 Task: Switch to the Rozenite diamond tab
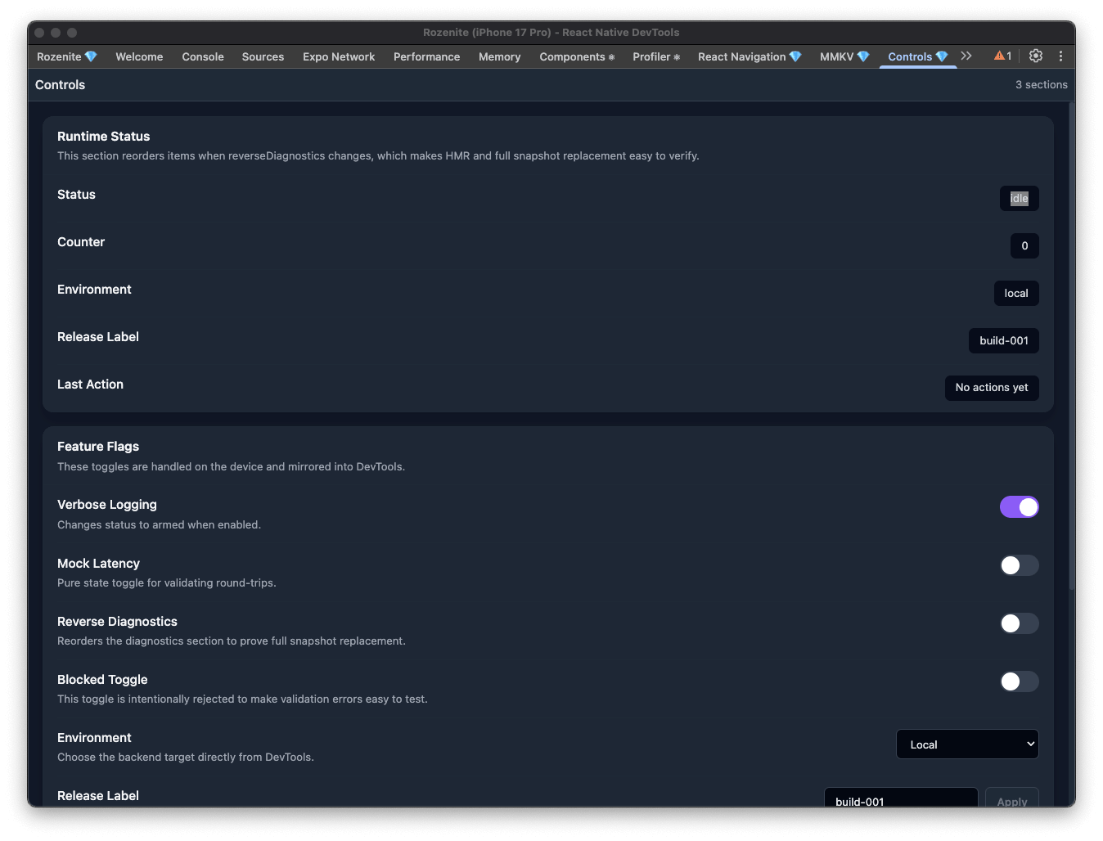pos(66,56)
